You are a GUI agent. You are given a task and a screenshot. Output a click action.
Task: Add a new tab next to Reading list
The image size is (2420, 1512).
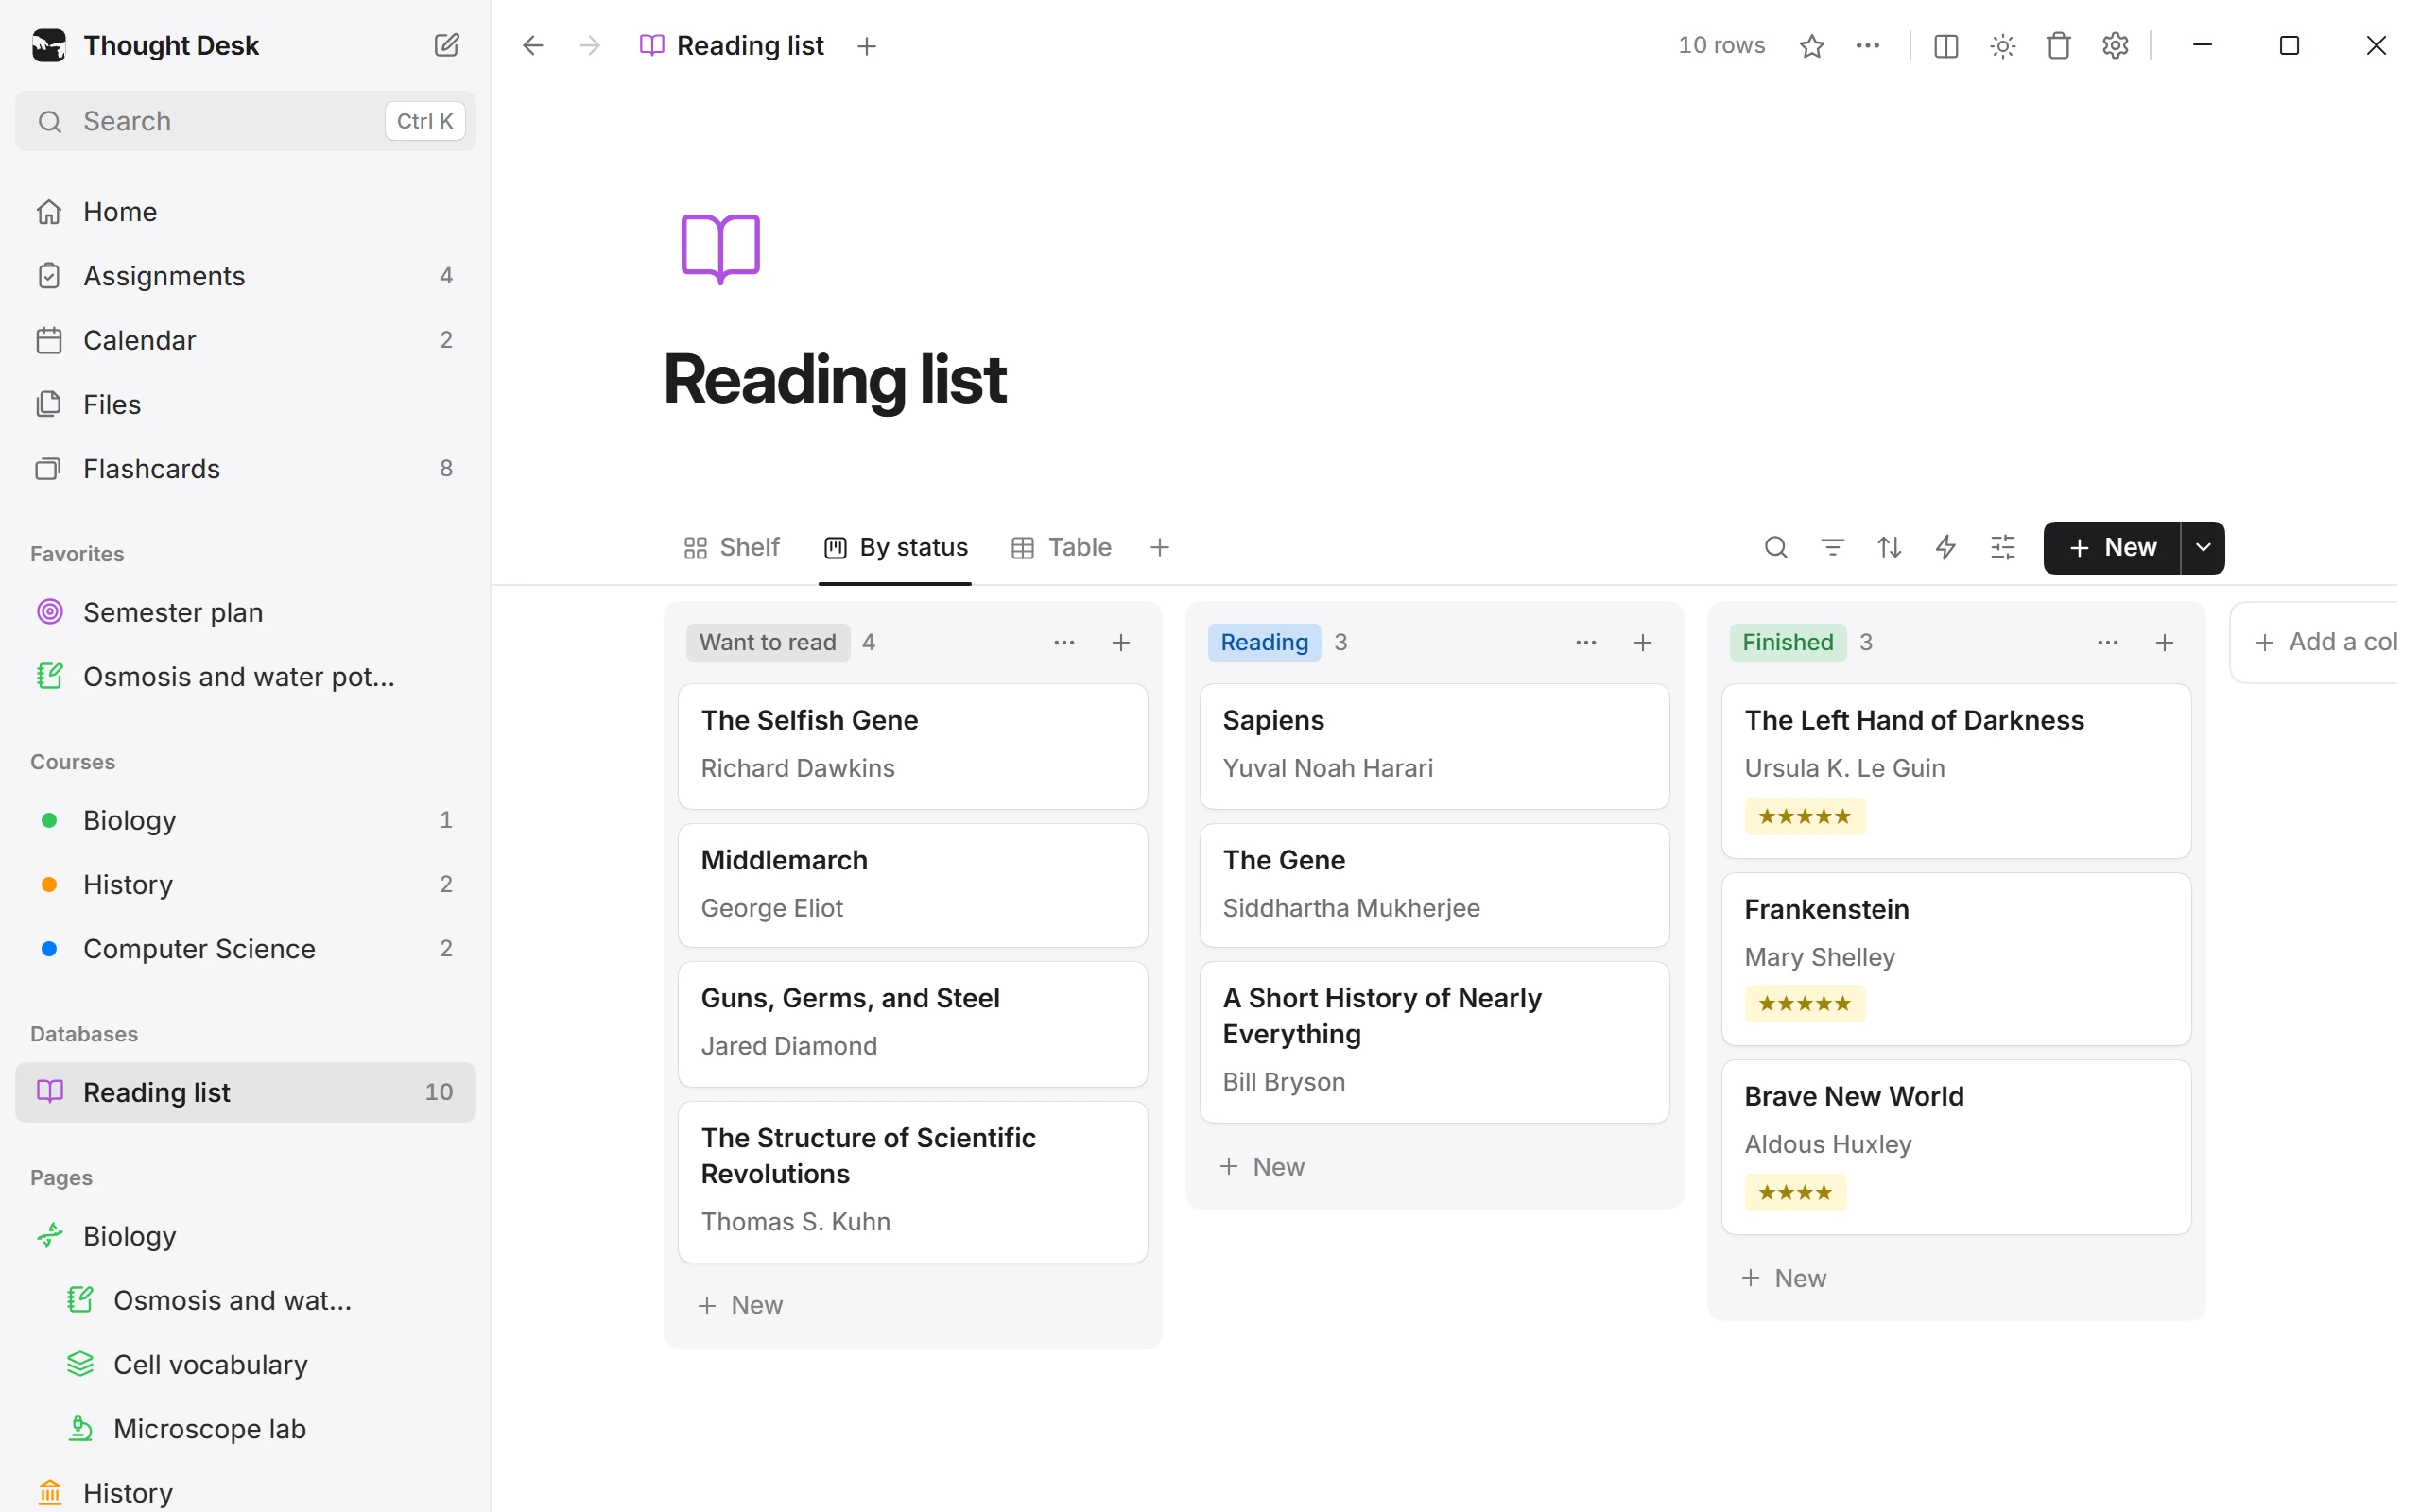click(x=867, y=46)
